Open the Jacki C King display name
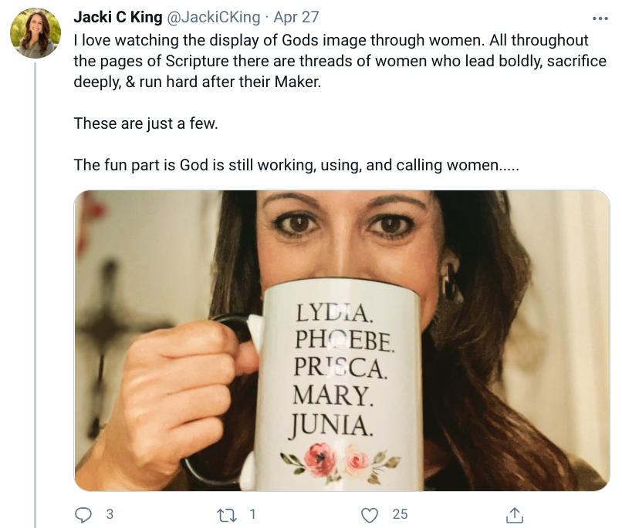The height and width of the screenshot is (528, 622). point(118,18)
